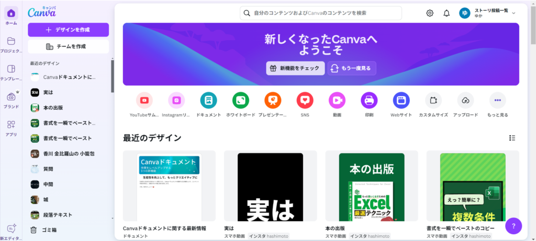Open the Apps (アプリ) sidebar tab

(x=11, y=127)
